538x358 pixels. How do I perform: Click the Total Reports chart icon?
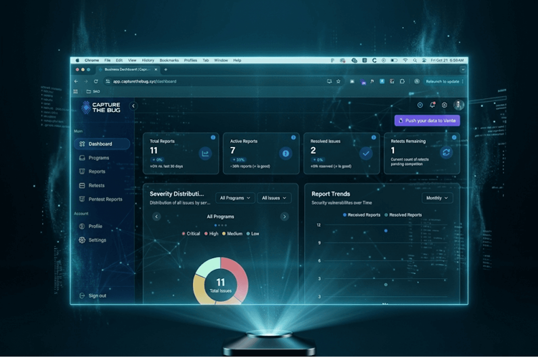coord(205,154)
